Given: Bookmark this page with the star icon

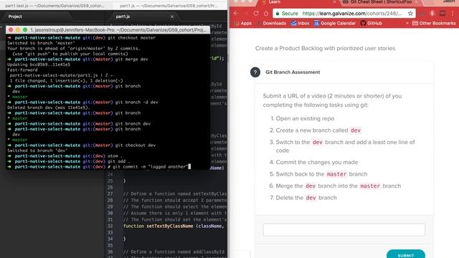Looking at the screenshot, I should (x=410, y=14).
